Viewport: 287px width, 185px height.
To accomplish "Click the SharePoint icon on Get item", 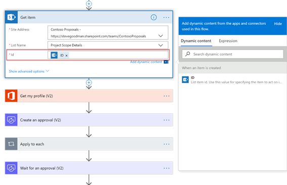I will click(11, 17).
